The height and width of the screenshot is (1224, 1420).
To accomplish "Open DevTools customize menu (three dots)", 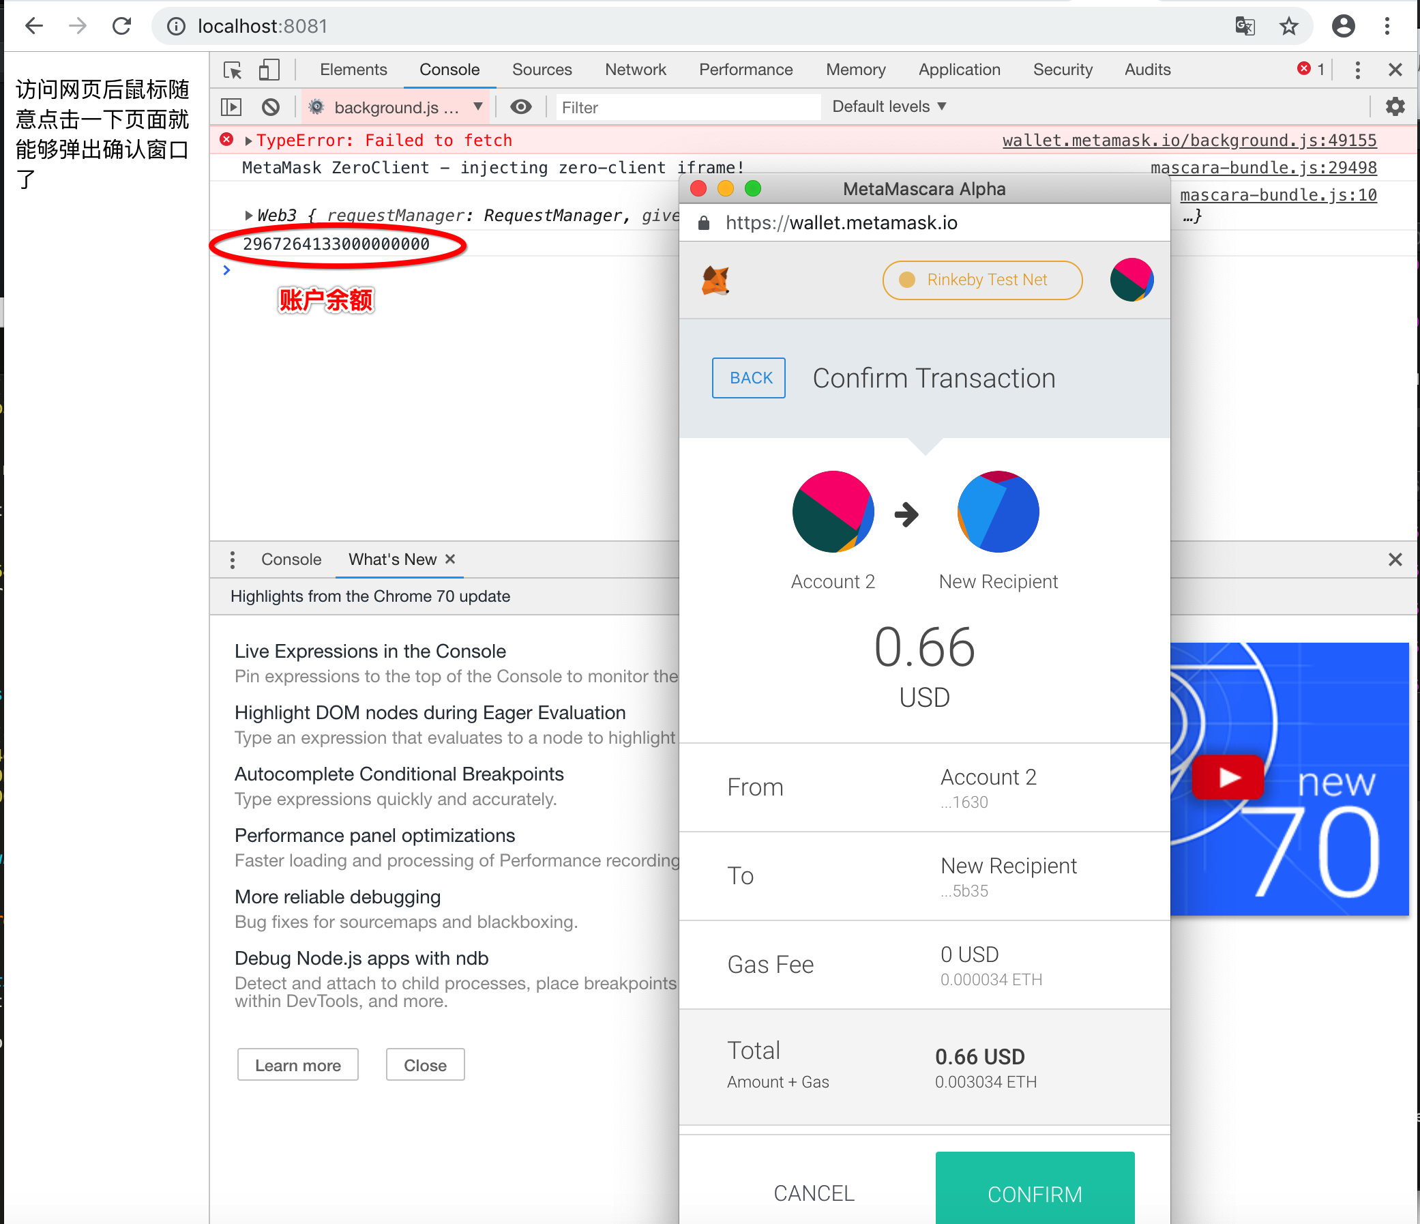I will coord(1357,70).
